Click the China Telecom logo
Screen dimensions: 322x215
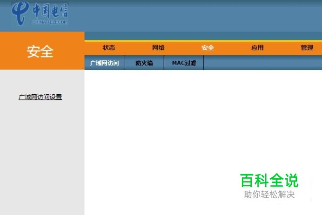40,14
